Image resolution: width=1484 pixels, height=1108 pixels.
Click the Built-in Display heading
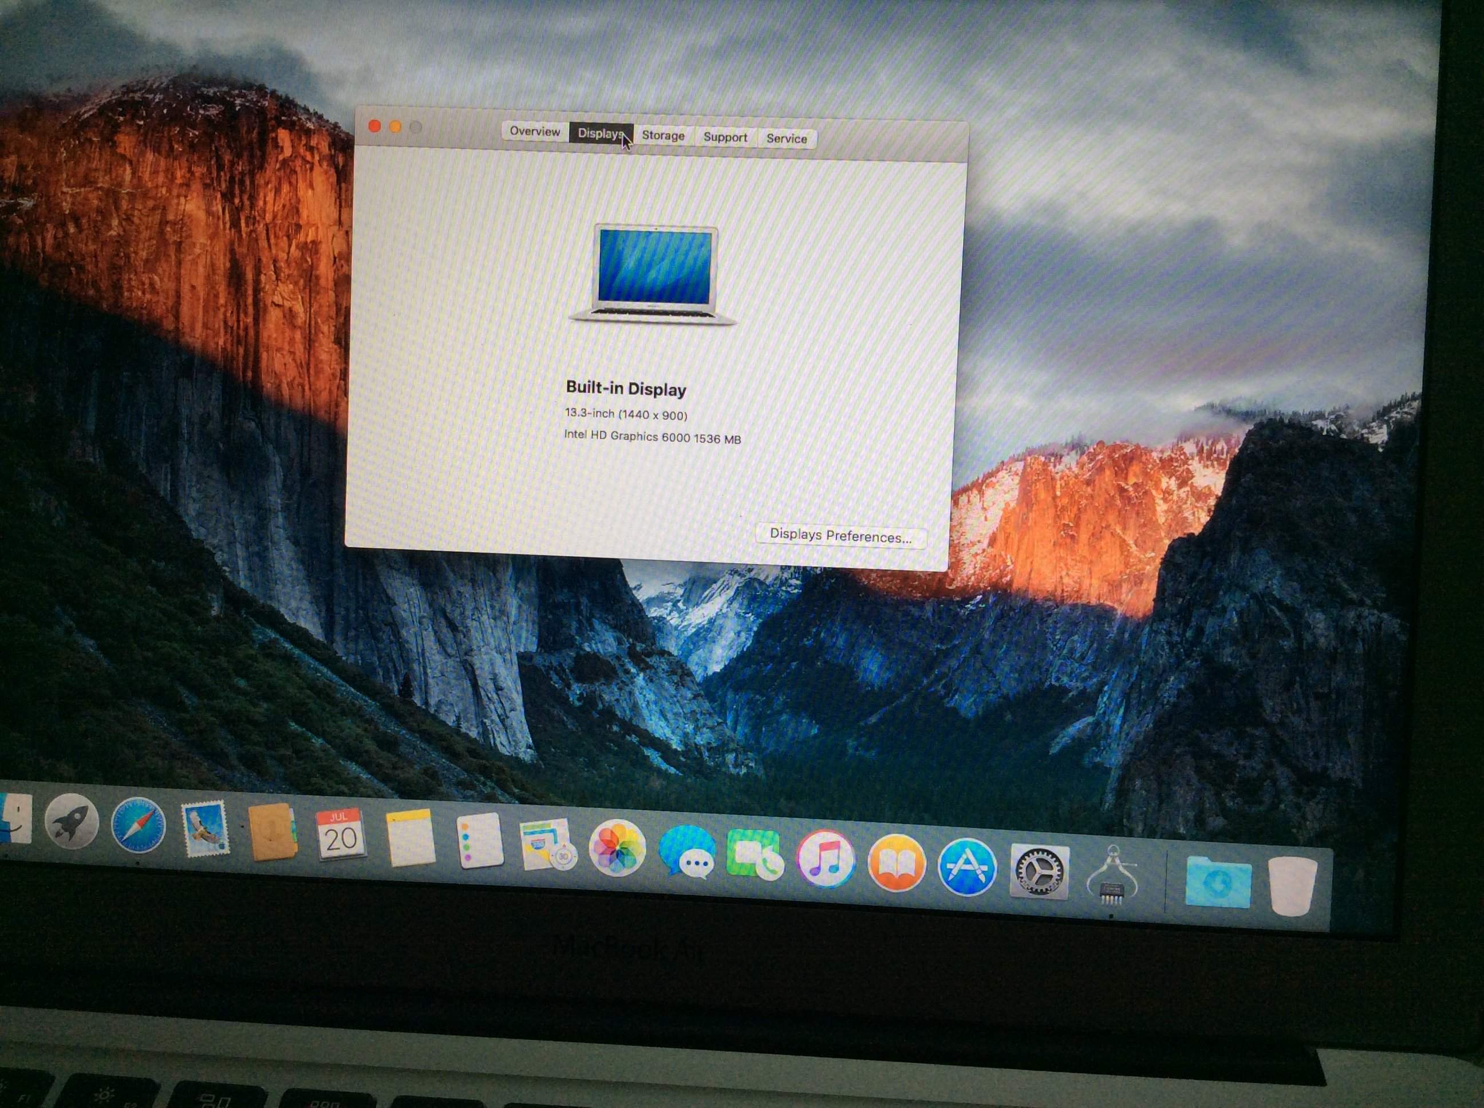point(626,389)
